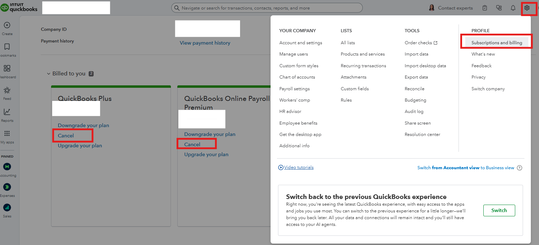Screen dimensions: 539x245
Task: Open Account and settings menu entry
Action: coord(301,43)
